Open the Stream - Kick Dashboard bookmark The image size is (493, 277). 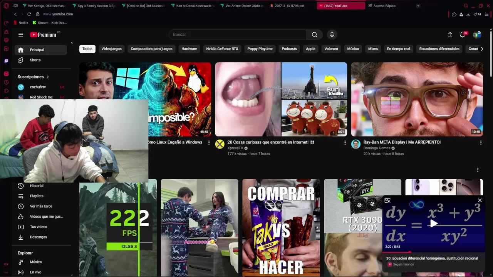point(50,23)
